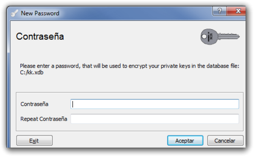The height and width of the screenshot is (157, 254).
Task: Click the C:/kk.xdb file path text
Action: [32, 72]
